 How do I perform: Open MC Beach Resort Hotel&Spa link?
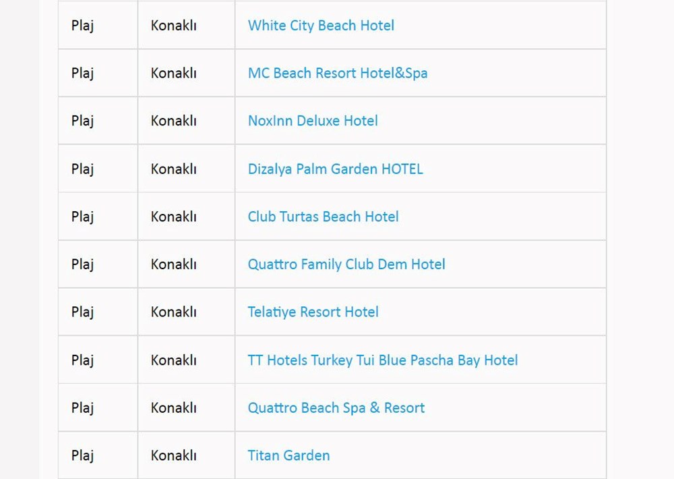coord(337,73)
